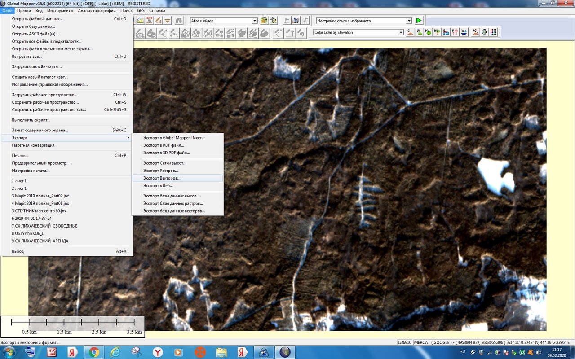Click Выполнить скрипт menu item
Screen dimensions: 575x359
pos(66,120)
